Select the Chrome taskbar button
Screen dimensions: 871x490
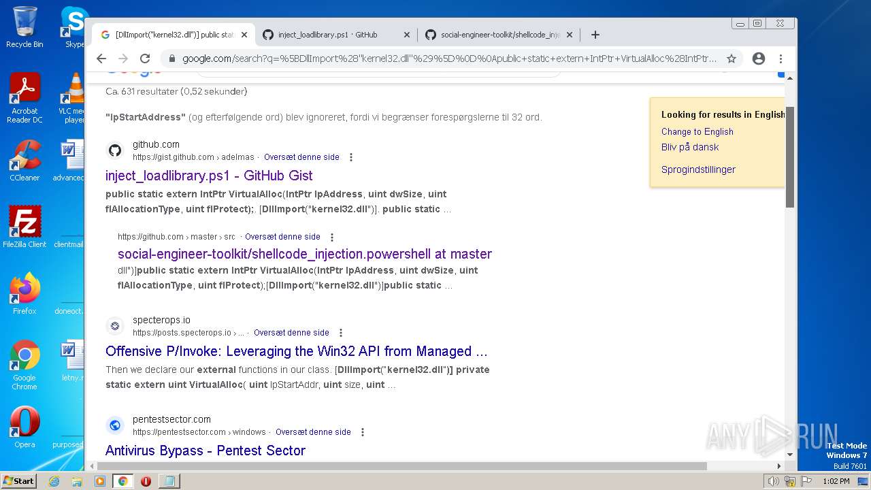click(122, 481)
